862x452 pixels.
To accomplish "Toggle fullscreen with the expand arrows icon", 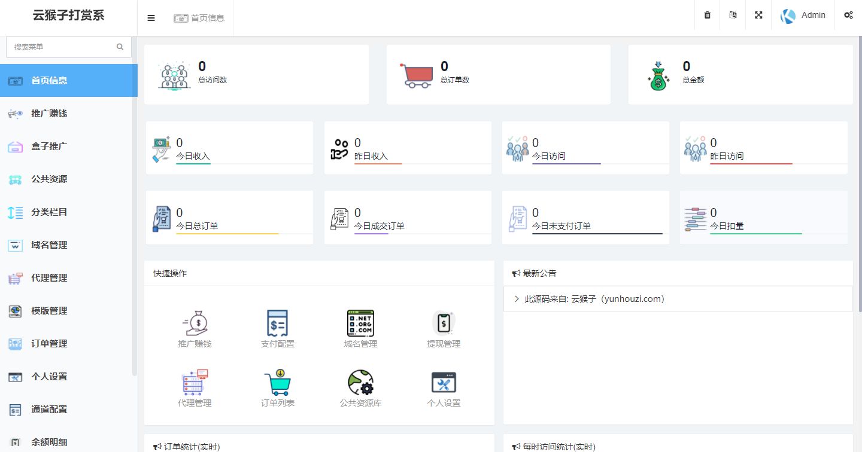I will (758, 16).
